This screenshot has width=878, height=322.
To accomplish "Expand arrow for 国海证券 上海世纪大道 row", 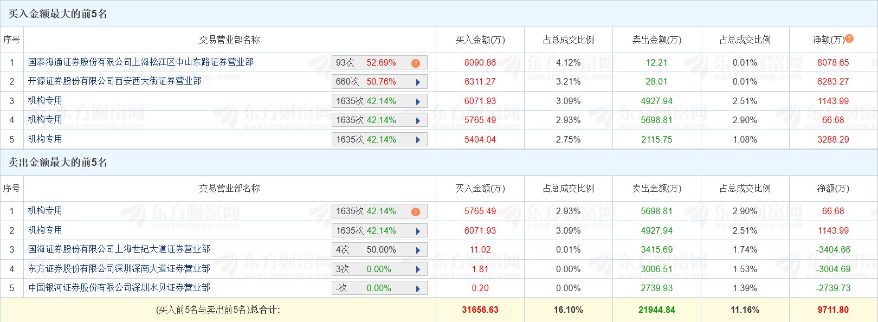I will 418,250.
